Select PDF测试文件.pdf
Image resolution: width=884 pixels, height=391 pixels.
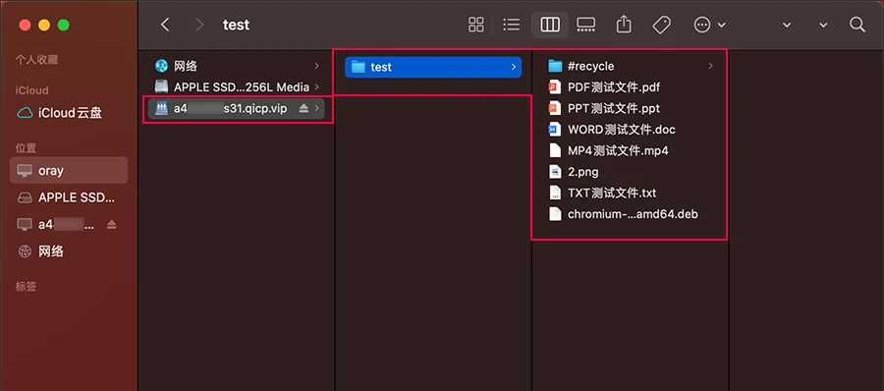coord(630,87)
